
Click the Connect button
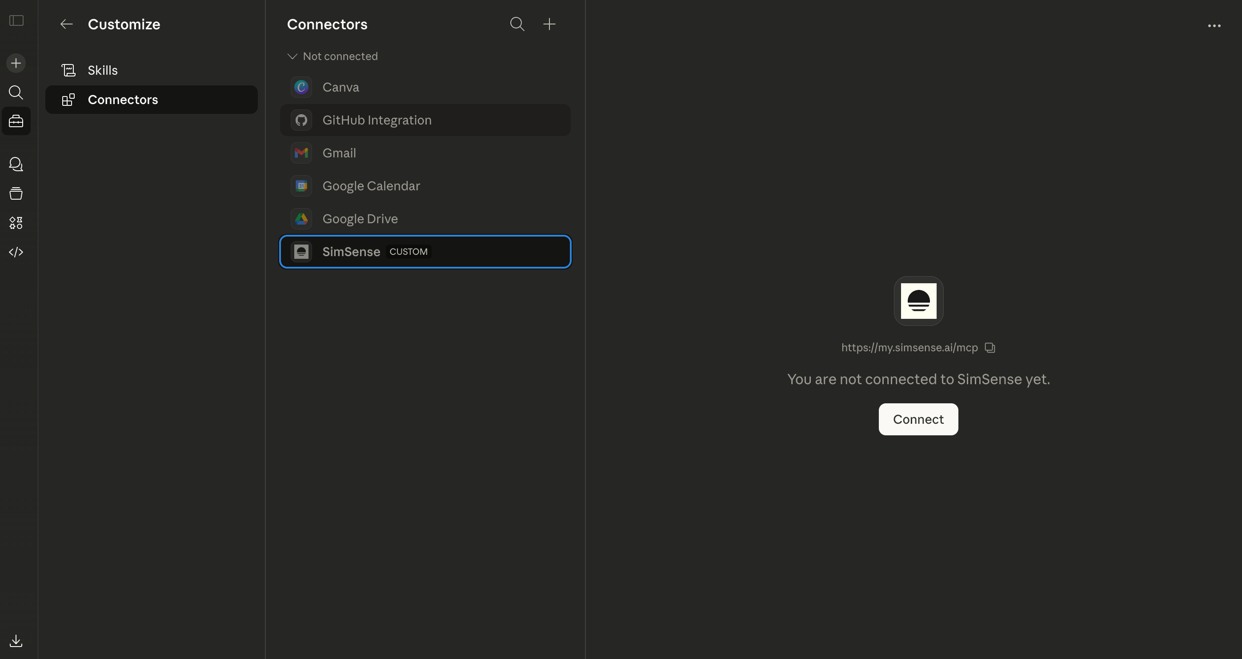[x=918, y=419]
